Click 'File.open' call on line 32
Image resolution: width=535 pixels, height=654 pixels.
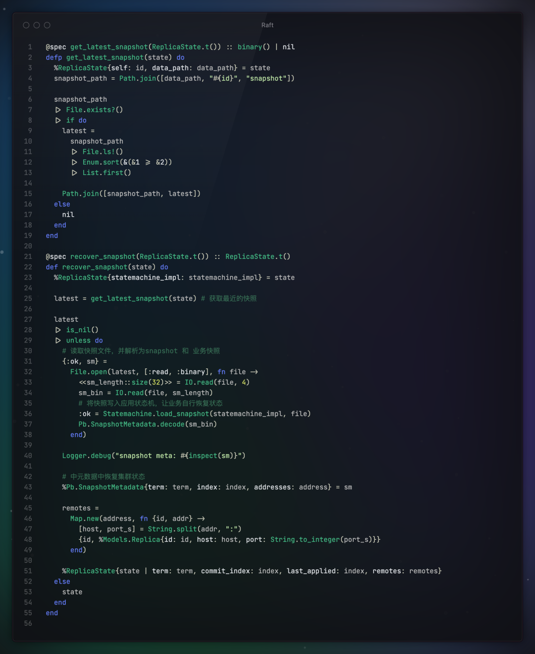89,372
